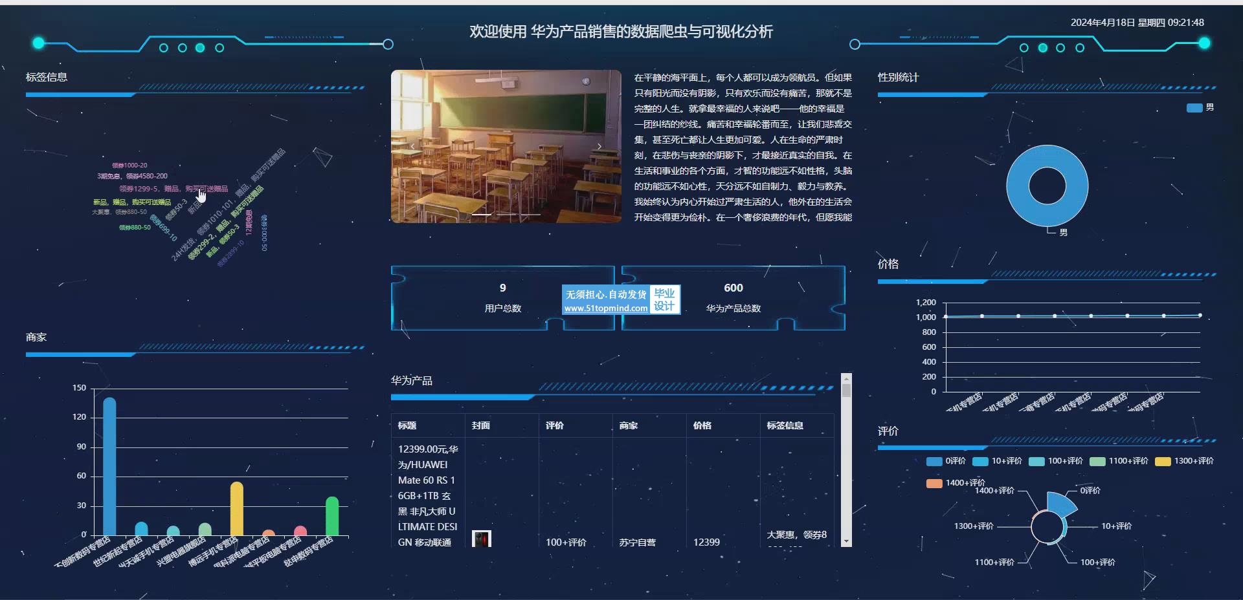
Task: Click the 用户总数 statistic card
Action: coord(503,297)
